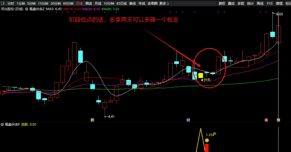
Task: Click the smiley face signal icon
Action: coord(207,141)
